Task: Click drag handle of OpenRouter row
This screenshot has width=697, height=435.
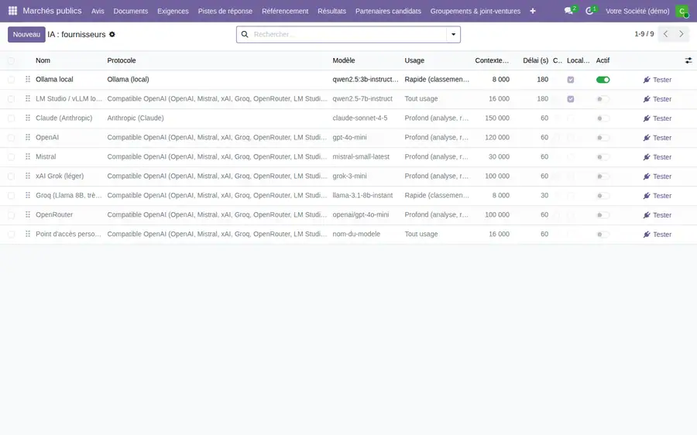Action: 28,214
